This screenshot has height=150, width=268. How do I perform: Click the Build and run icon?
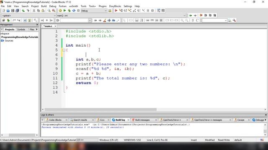click(x=69, y=11)
